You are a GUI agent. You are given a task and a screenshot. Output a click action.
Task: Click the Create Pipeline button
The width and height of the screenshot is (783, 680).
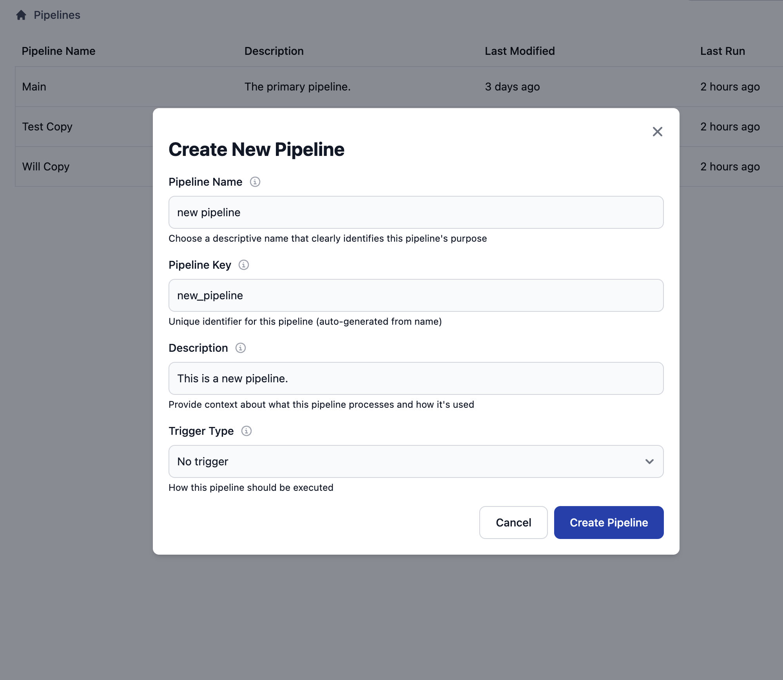click(x=609, y=522)
